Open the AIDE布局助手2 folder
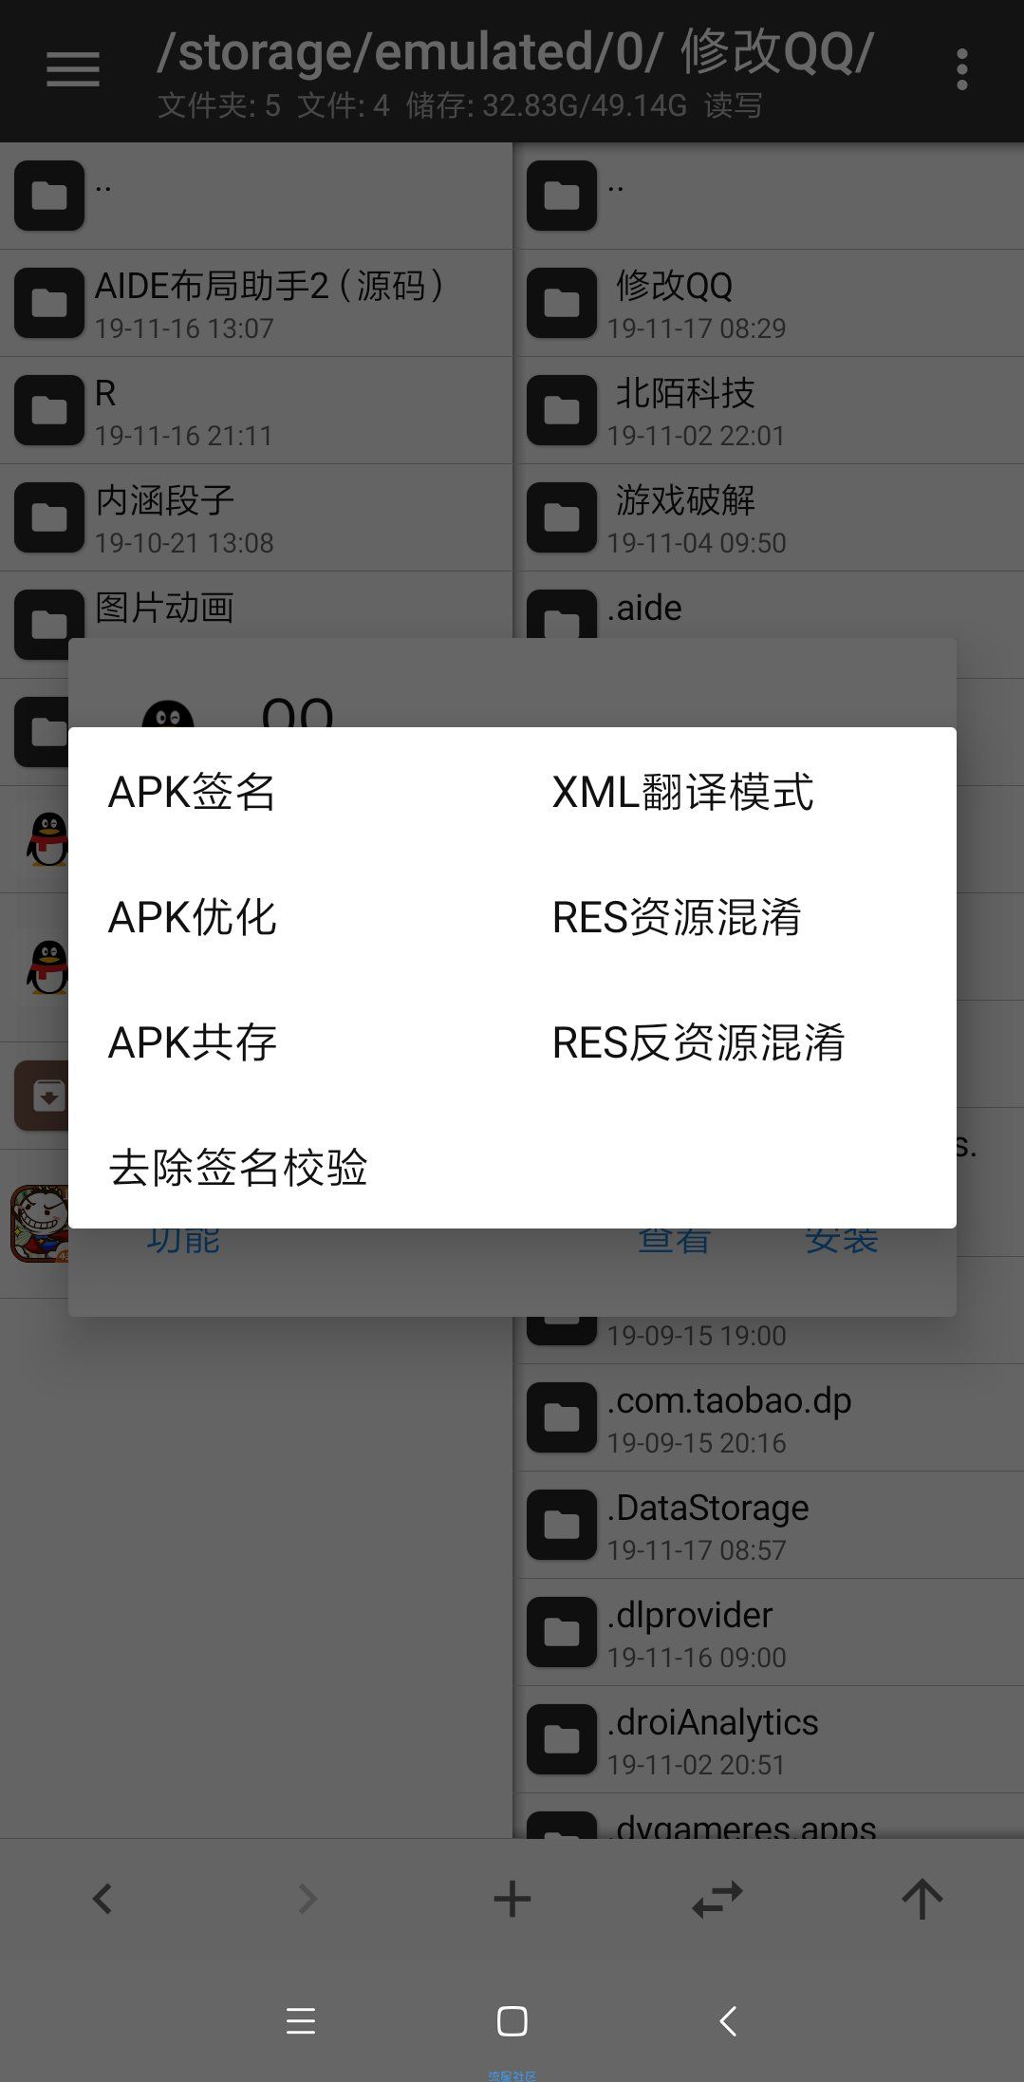Screen dimensions: 1024x2082 [256, 304]
